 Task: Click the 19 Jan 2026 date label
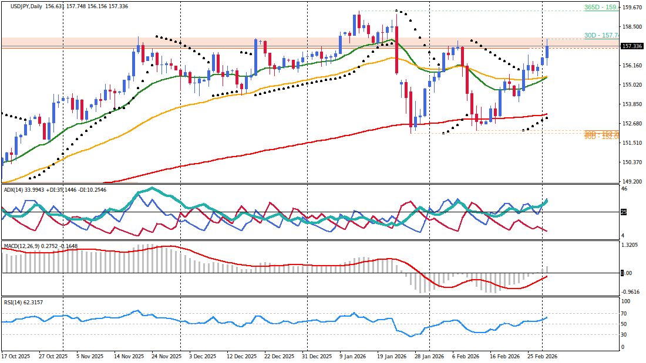[392, 357]
